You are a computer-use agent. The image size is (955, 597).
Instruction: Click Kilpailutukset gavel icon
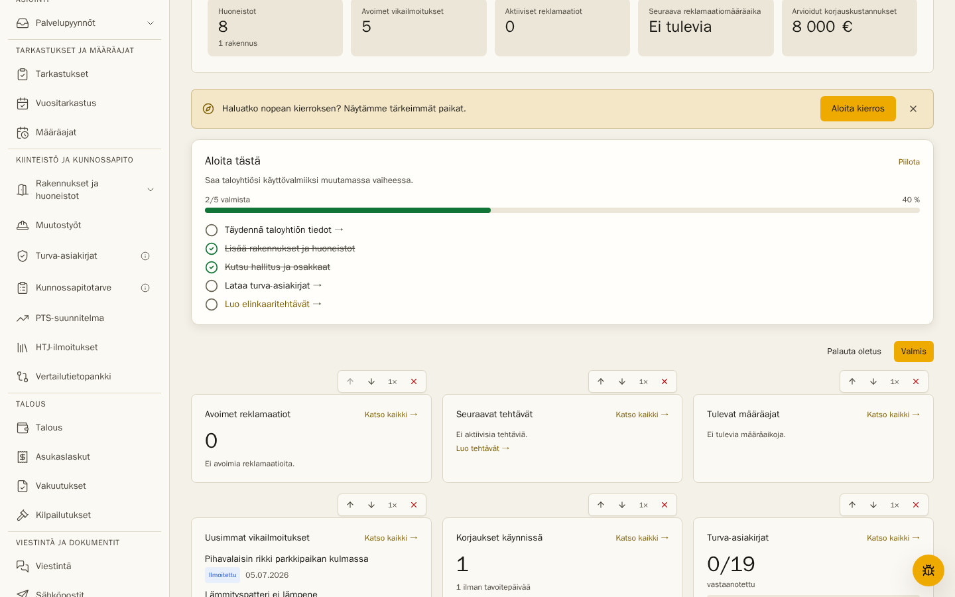point(23,515)
